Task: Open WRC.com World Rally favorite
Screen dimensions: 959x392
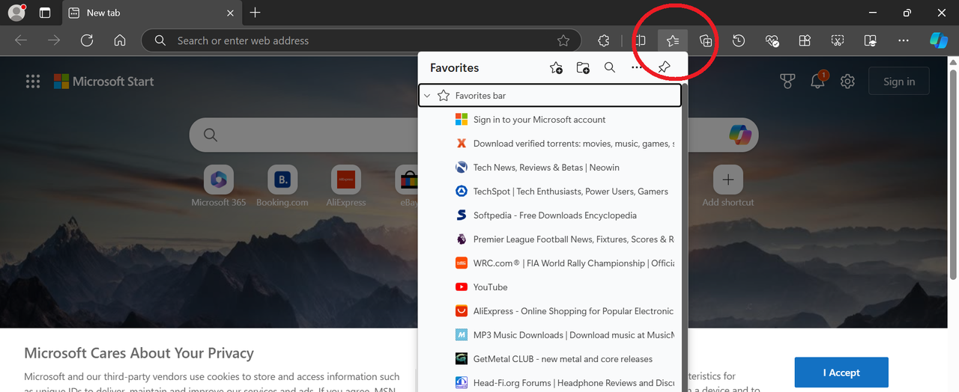Action: (550, 263)
